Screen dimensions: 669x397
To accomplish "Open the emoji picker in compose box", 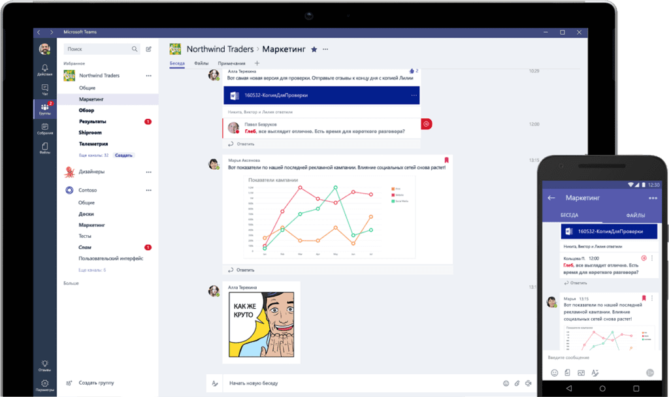I will tap(506, 383).
